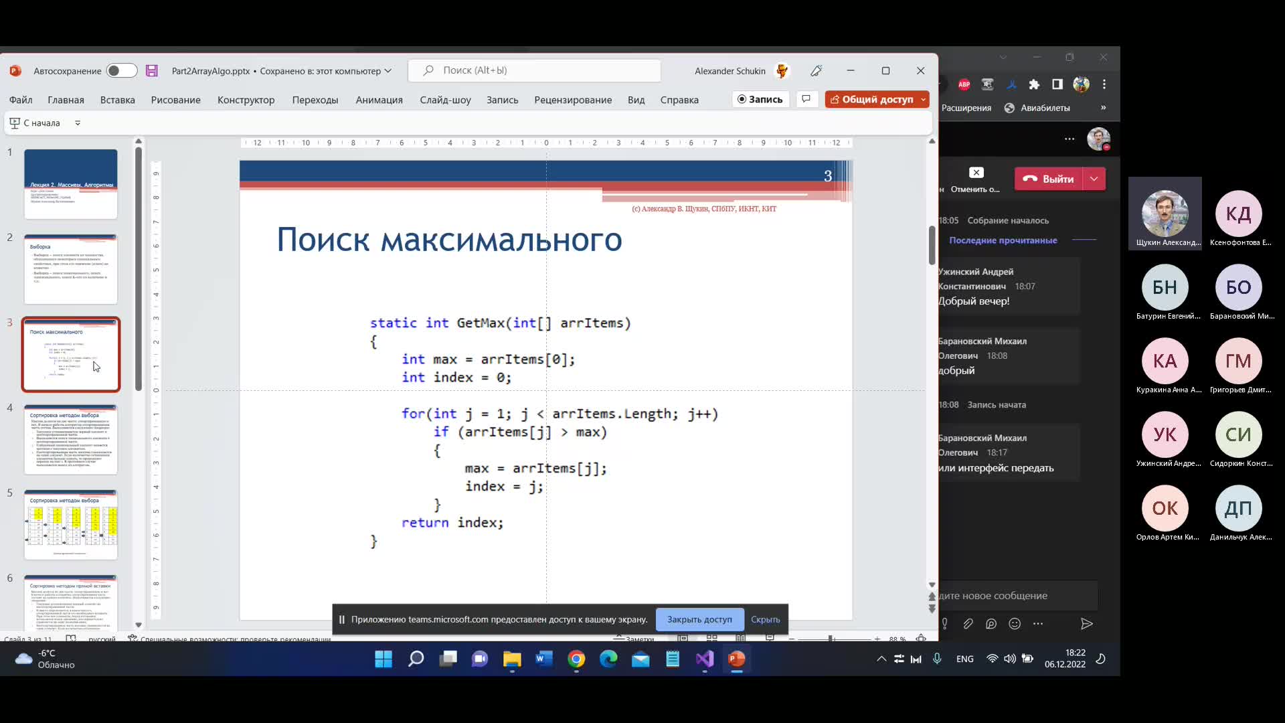Show hidden system tray icons chevron
The image size is (1285, 723).
(881, 659)
